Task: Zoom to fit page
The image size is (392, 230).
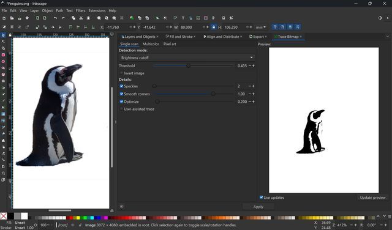Action: coord(115,18)
